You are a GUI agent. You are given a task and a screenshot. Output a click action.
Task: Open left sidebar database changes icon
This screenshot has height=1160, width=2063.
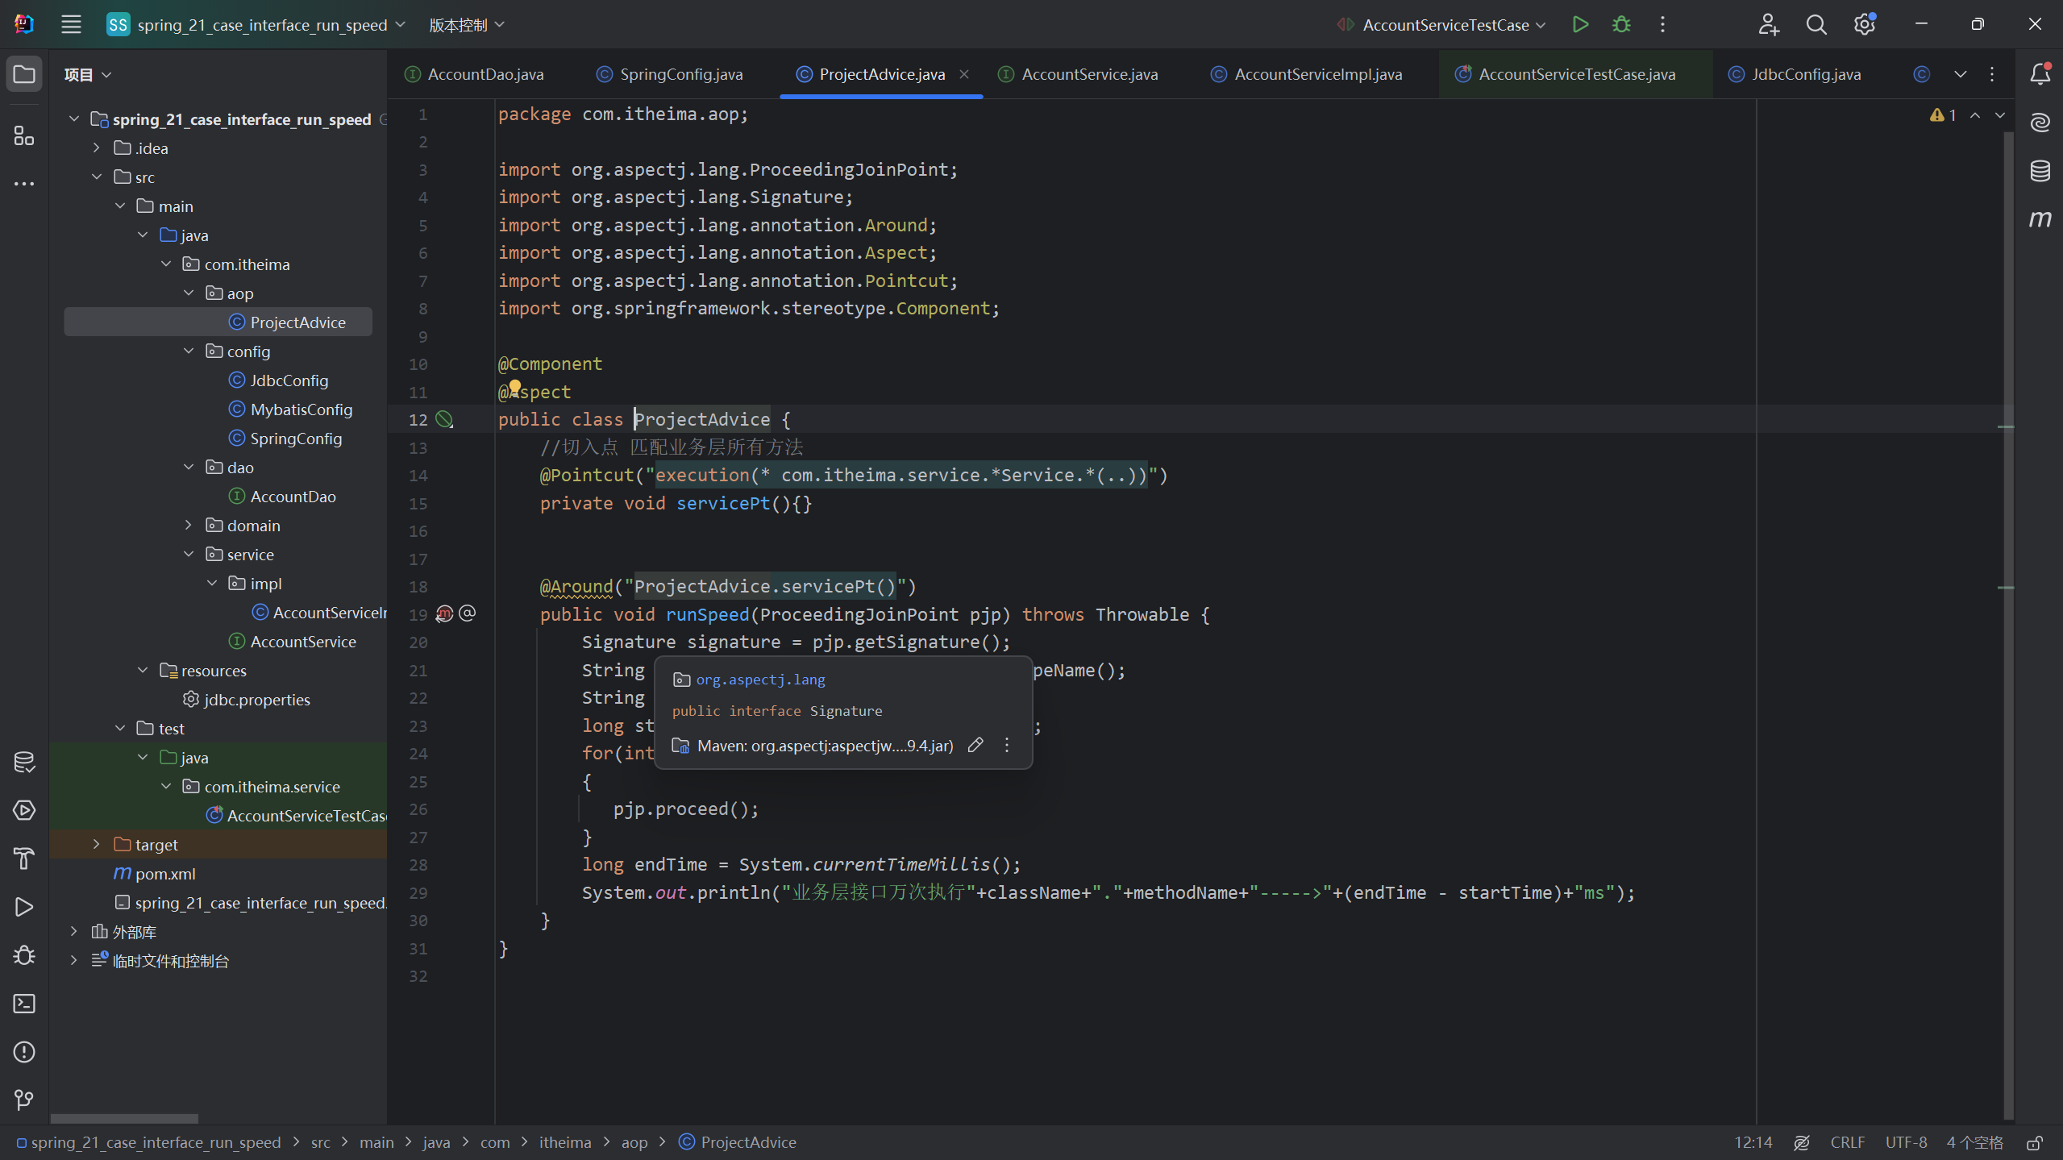click(24, 762)
